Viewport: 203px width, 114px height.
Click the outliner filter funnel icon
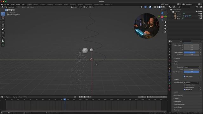coord(197,7)
